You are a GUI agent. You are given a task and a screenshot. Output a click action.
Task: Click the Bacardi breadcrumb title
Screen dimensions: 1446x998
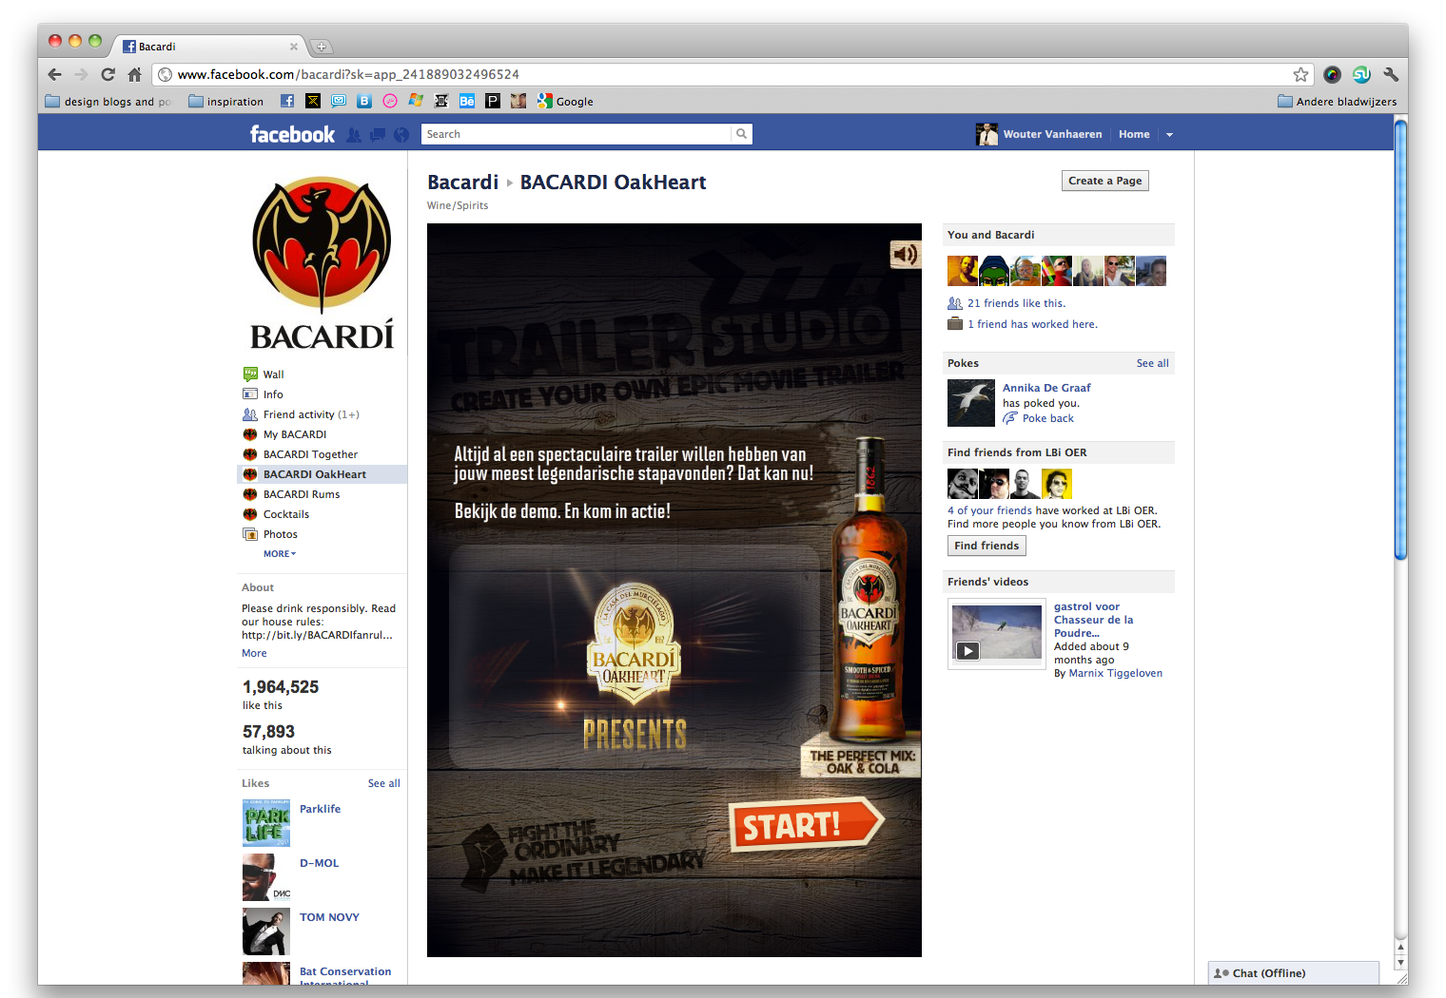[x=462, y=182]
